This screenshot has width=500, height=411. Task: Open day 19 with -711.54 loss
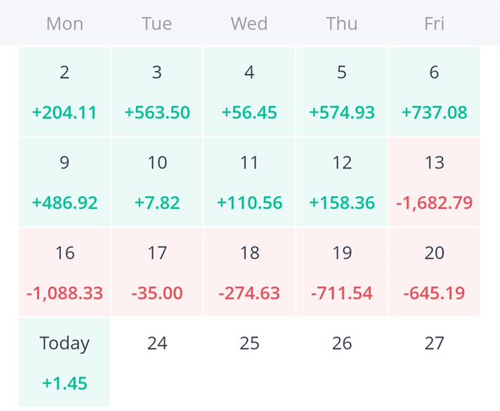click(341, 273)
